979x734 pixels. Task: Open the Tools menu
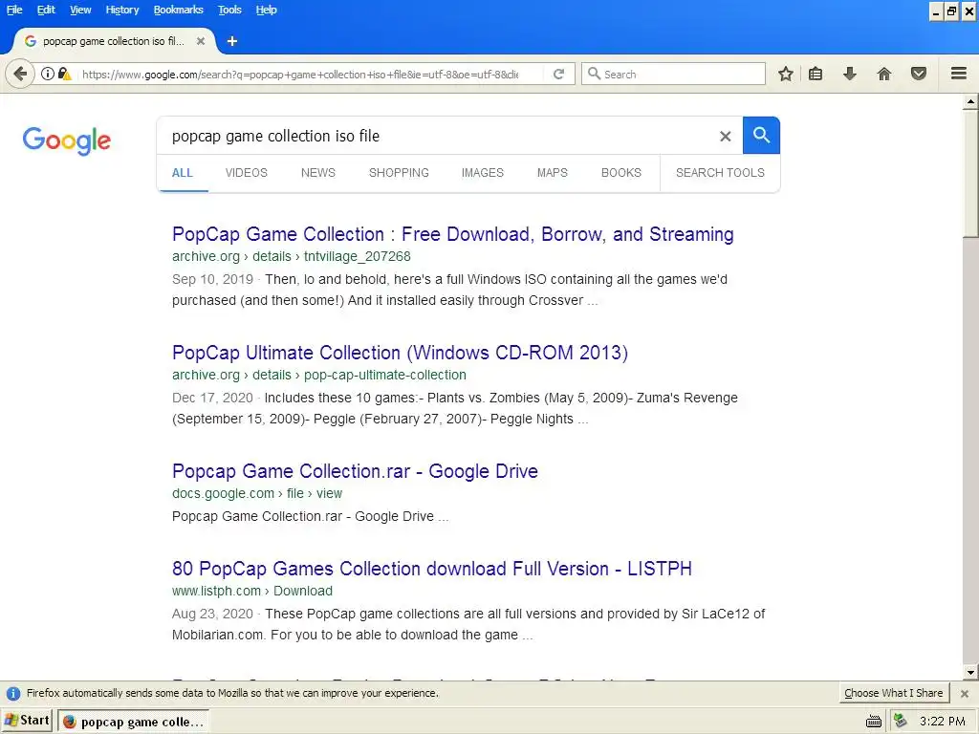tap(229, 10)
